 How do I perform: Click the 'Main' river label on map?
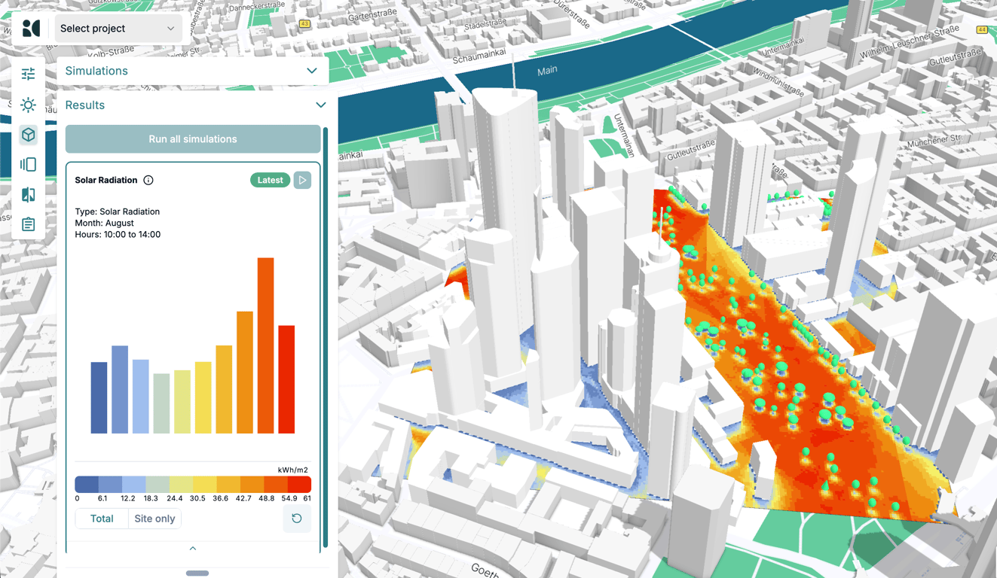coord(547,70)
